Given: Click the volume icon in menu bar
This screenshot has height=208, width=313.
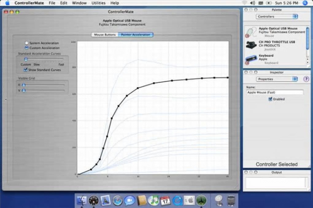Looking at the screenshot, I should (x=253, y=3).
